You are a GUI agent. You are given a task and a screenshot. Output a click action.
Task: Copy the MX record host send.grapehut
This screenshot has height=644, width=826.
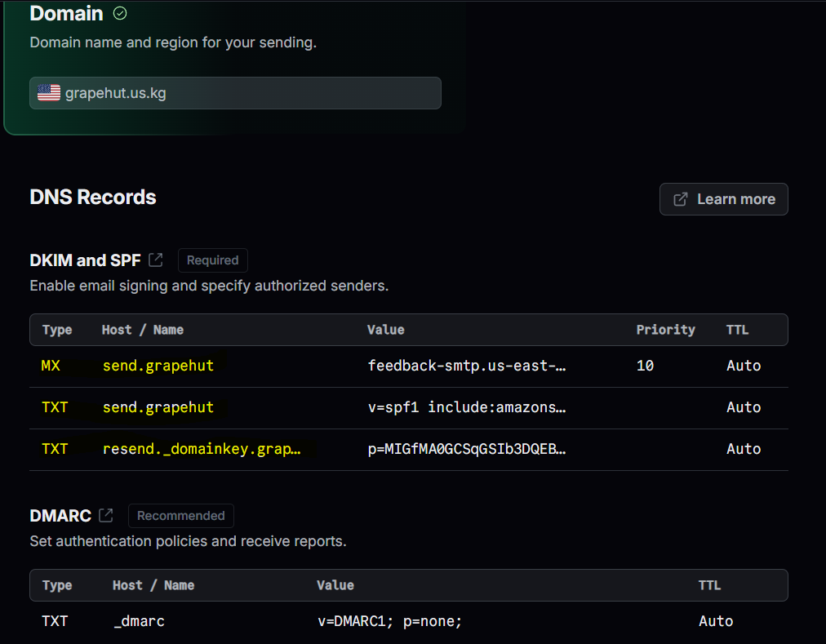point(158,366)
